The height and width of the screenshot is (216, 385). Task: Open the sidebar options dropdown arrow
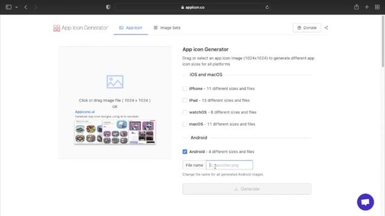click(17, 7)
